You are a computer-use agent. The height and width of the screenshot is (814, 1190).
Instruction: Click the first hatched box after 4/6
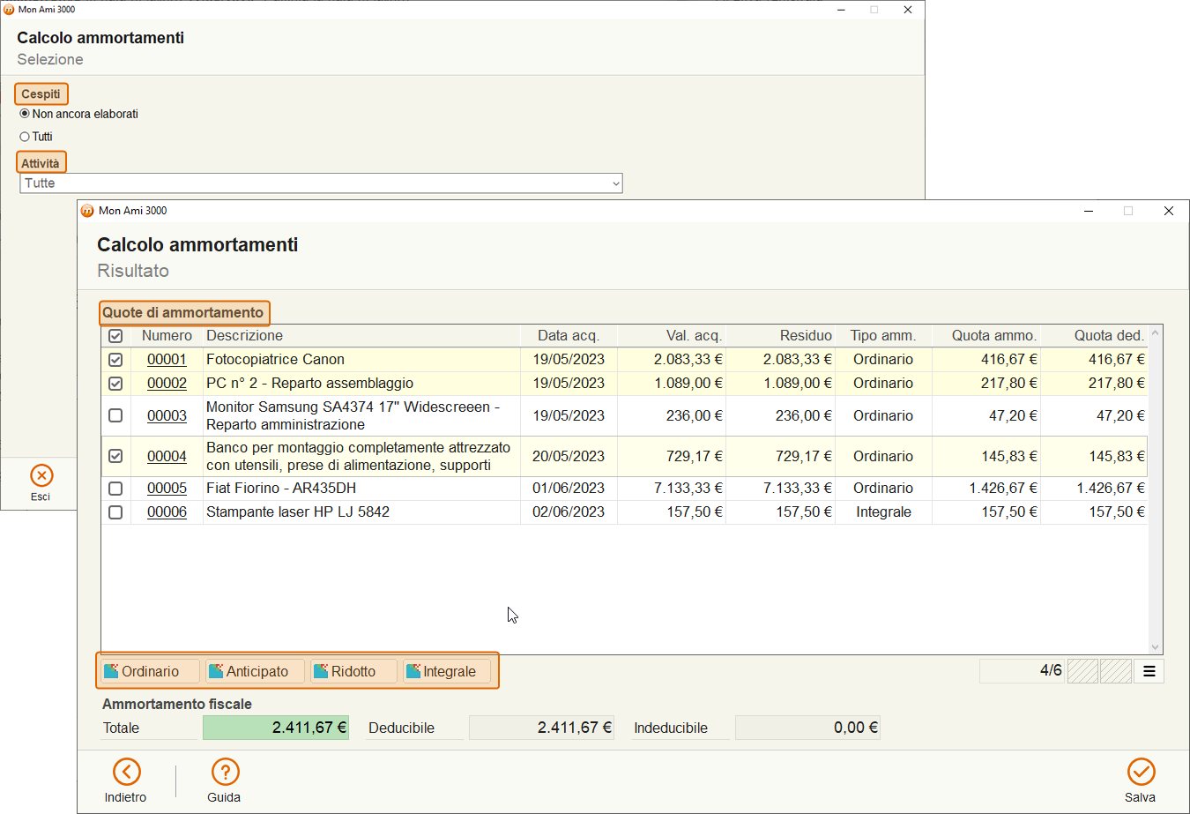pos(1082,671)
